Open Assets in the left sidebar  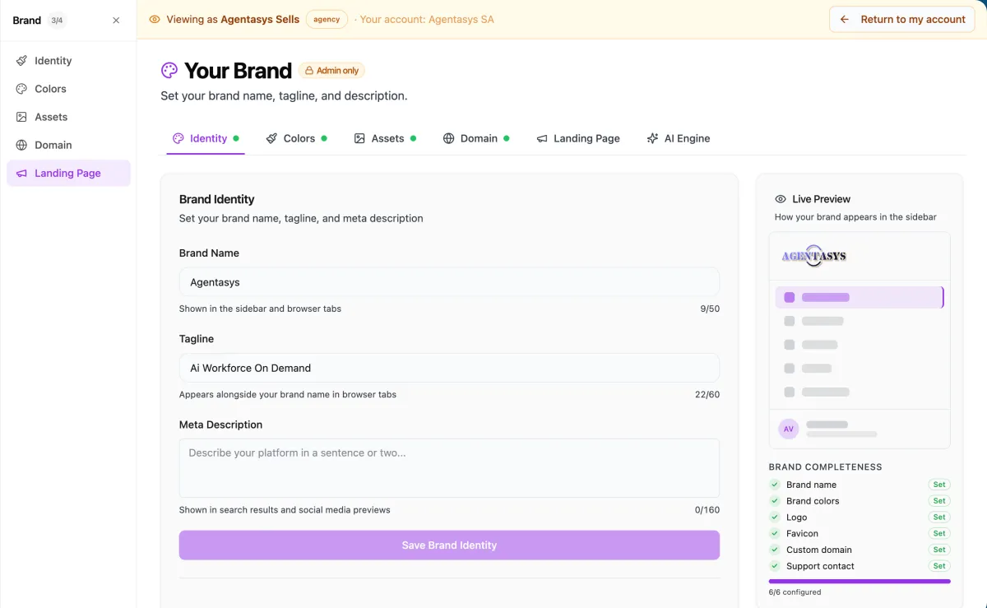[x=68, y=117]
